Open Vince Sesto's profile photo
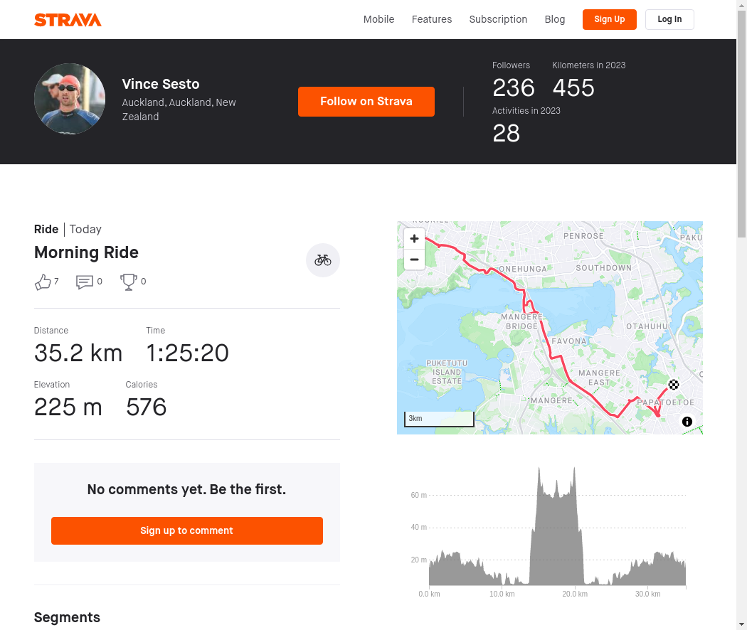This screenshot has width=747, height=630. click(x=70, y=99)
